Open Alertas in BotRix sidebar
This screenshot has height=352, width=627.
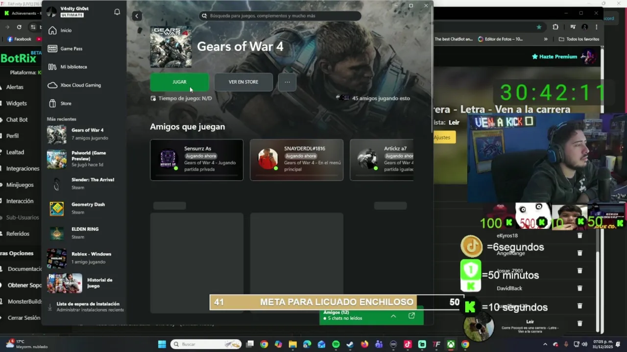[x=15, y=87]
